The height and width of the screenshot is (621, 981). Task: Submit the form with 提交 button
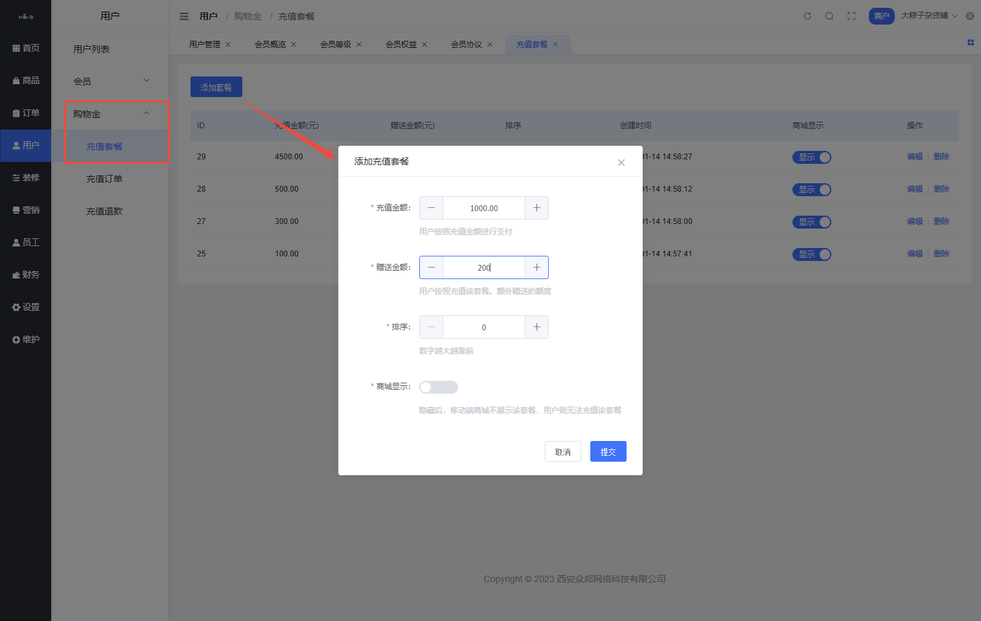(x=608, y=452)
